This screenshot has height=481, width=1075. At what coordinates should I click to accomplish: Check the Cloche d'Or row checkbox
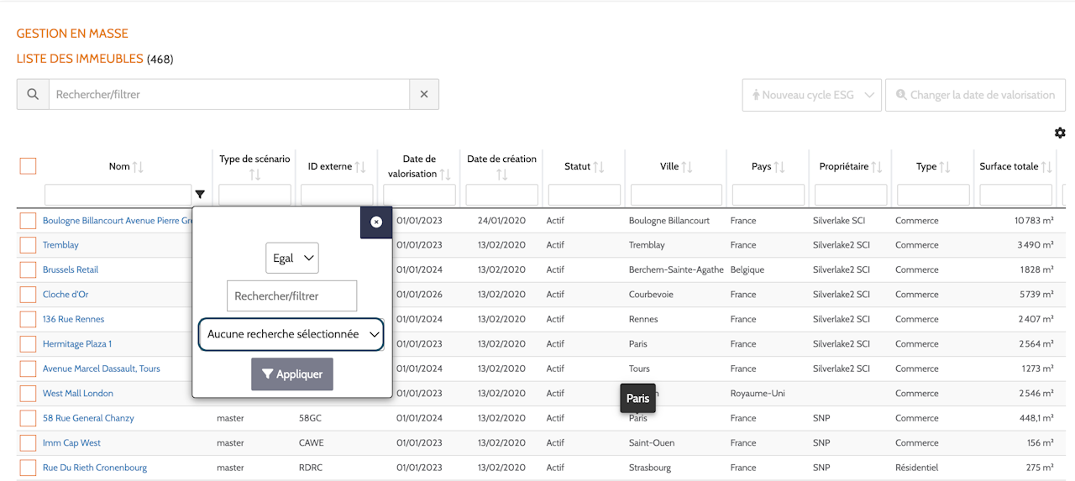click(x=28, y=295)
